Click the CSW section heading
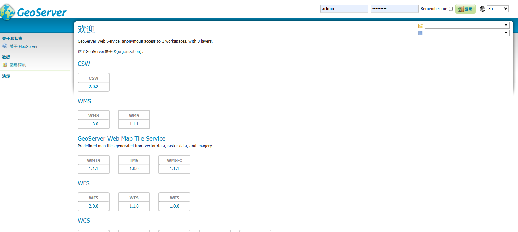This screenshot has height=232, width=518. point(84,64)
